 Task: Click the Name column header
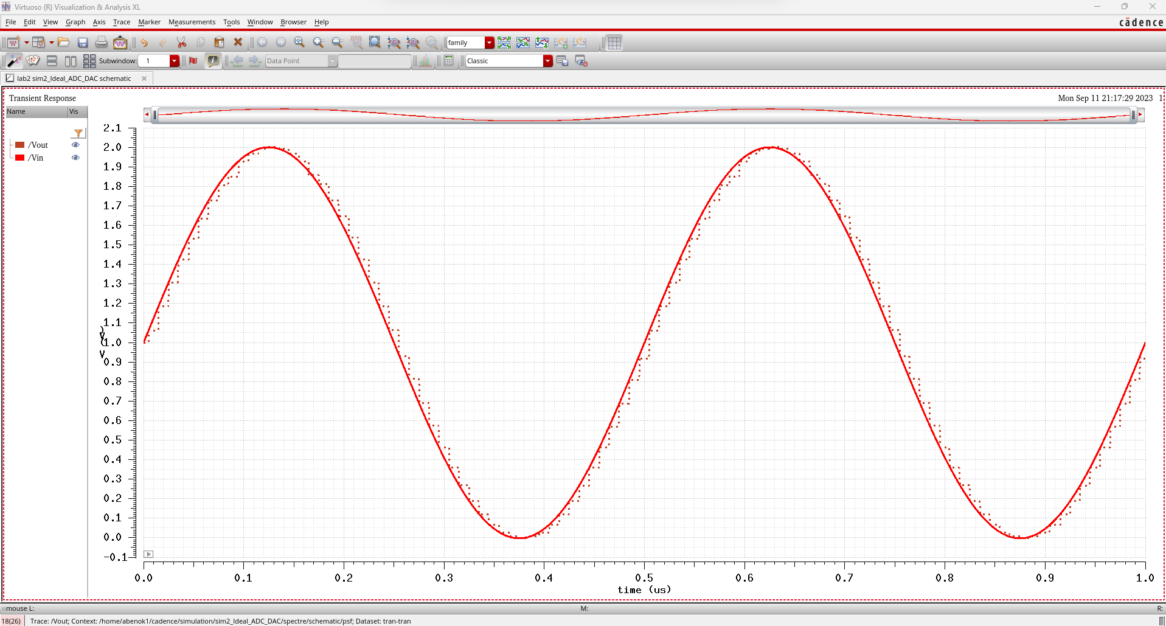click(36, 112)
